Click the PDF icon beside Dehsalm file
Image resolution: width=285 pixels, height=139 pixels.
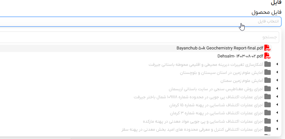pyautogui.click(x=268, y=56)
